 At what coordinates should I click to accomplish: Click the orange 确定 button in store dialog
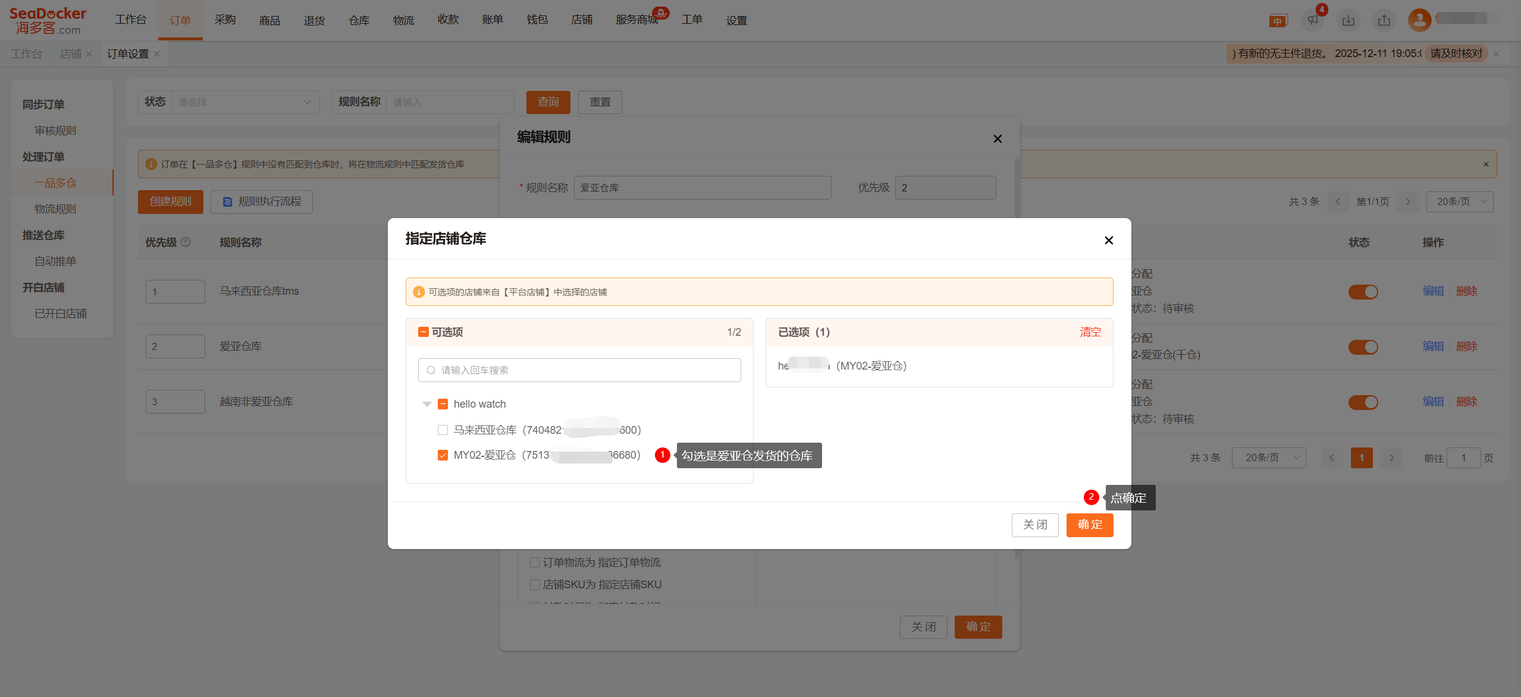1089,525
